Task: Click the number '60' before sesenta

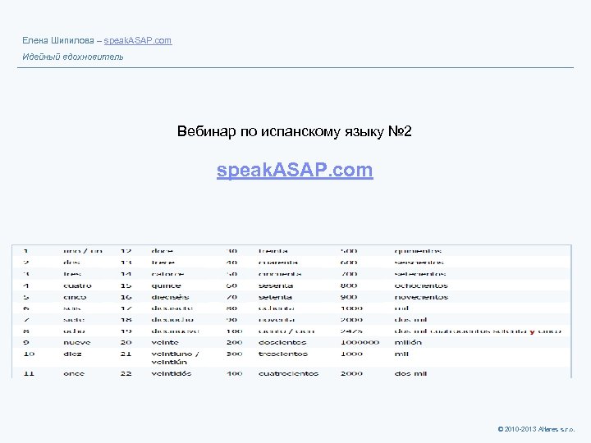Action: (231, 286)
